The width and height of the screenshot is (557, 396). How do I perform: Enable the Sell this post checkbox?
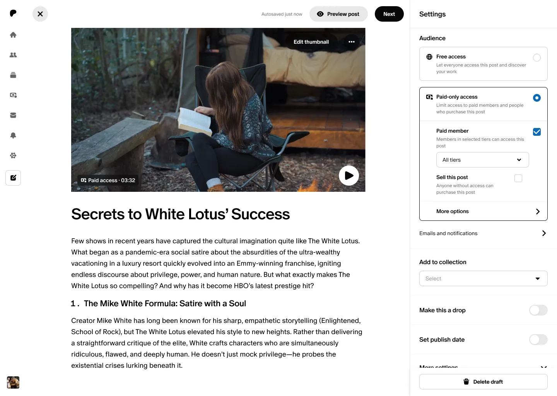[518, 178]
